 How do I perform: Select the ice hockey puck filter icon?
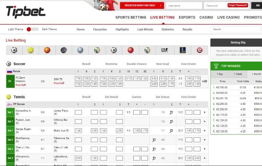coord(64,50)
